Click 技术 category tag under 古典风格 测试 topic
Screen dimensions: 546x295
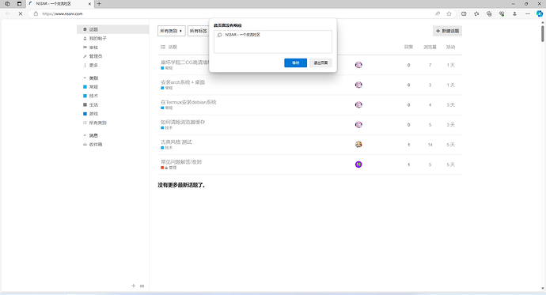point(167,148)
